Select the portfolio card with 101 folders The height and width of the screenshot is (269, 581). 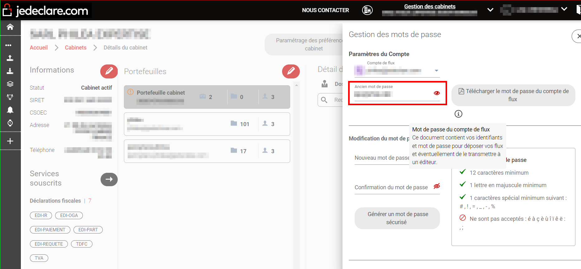[207, 124]
